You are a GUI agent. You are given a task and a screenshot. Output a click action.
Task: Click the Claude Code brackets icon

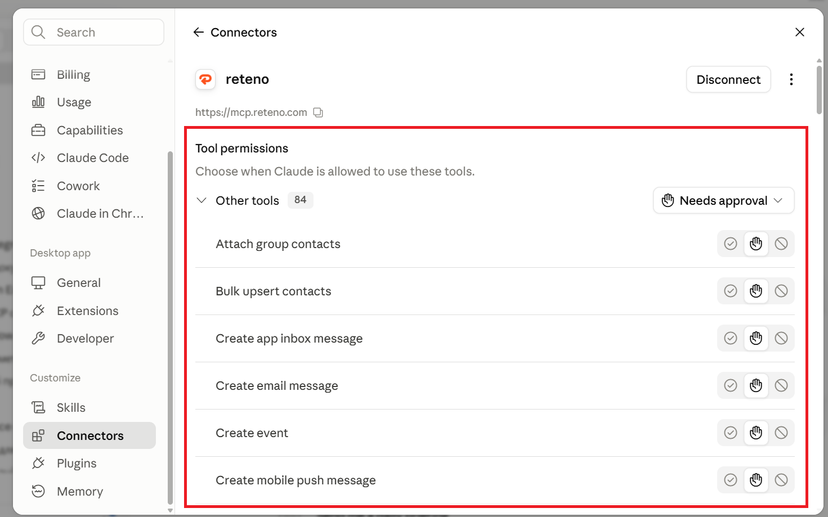[x=38, y=158]
